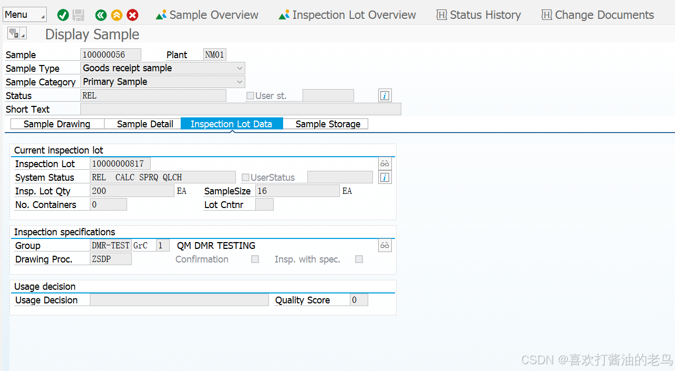Viewport: 675px width, 371px height.
Task: Toggle the Insp. with spec. checkbox
Action: [359, 259]
